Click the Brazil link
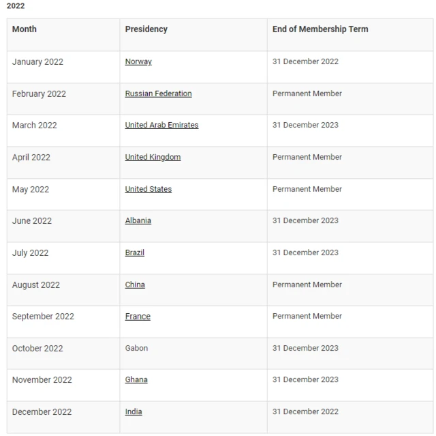Screen dimensions: 436x436 [134, 252]
